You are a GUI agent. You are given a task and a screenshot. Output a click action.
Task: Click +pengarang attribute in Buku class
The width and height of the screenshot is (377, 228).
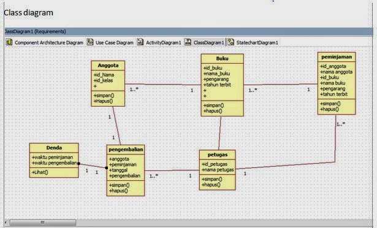[x=216, y=79]
